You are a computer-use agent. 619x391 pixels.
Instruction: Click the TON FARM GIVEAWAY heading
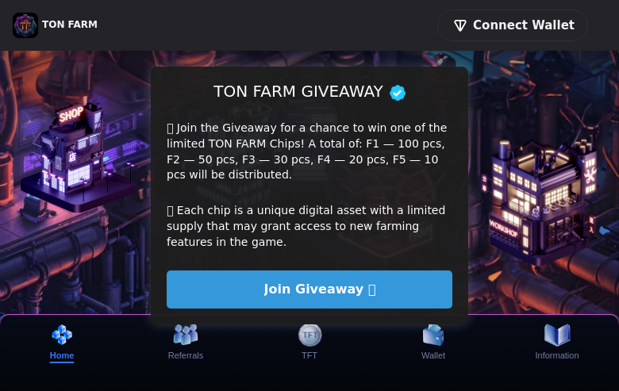click(x=298, y=92)
